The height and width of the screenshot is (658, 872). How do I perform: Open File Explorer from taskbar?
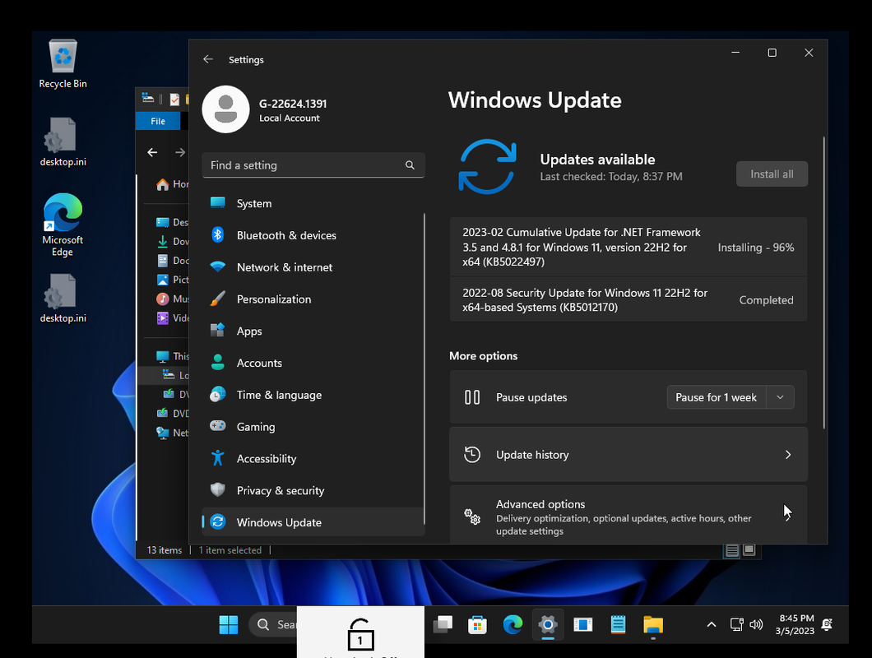click(653, 624)
